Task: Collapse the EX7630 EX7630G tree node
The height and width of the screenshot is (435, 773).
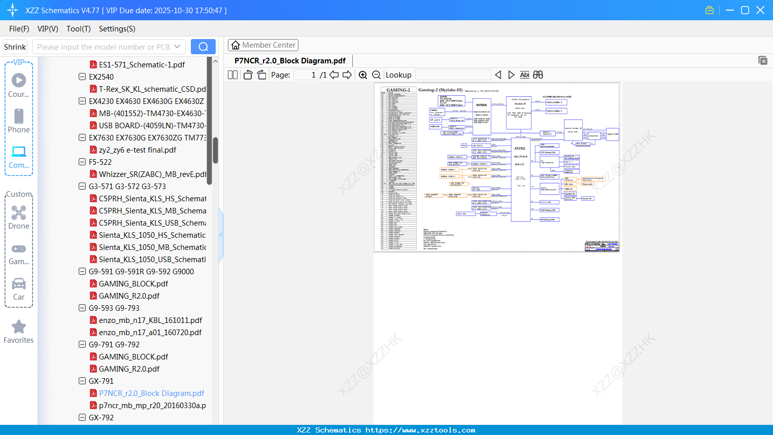Action: (x=82, y=137)
